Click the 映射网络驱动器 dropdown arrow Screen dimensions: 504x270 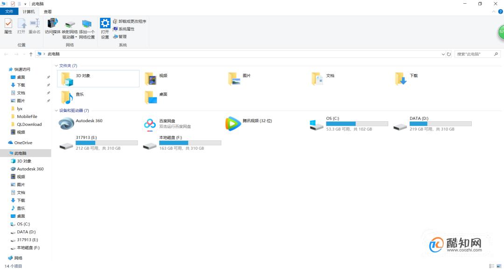(76, 37)
